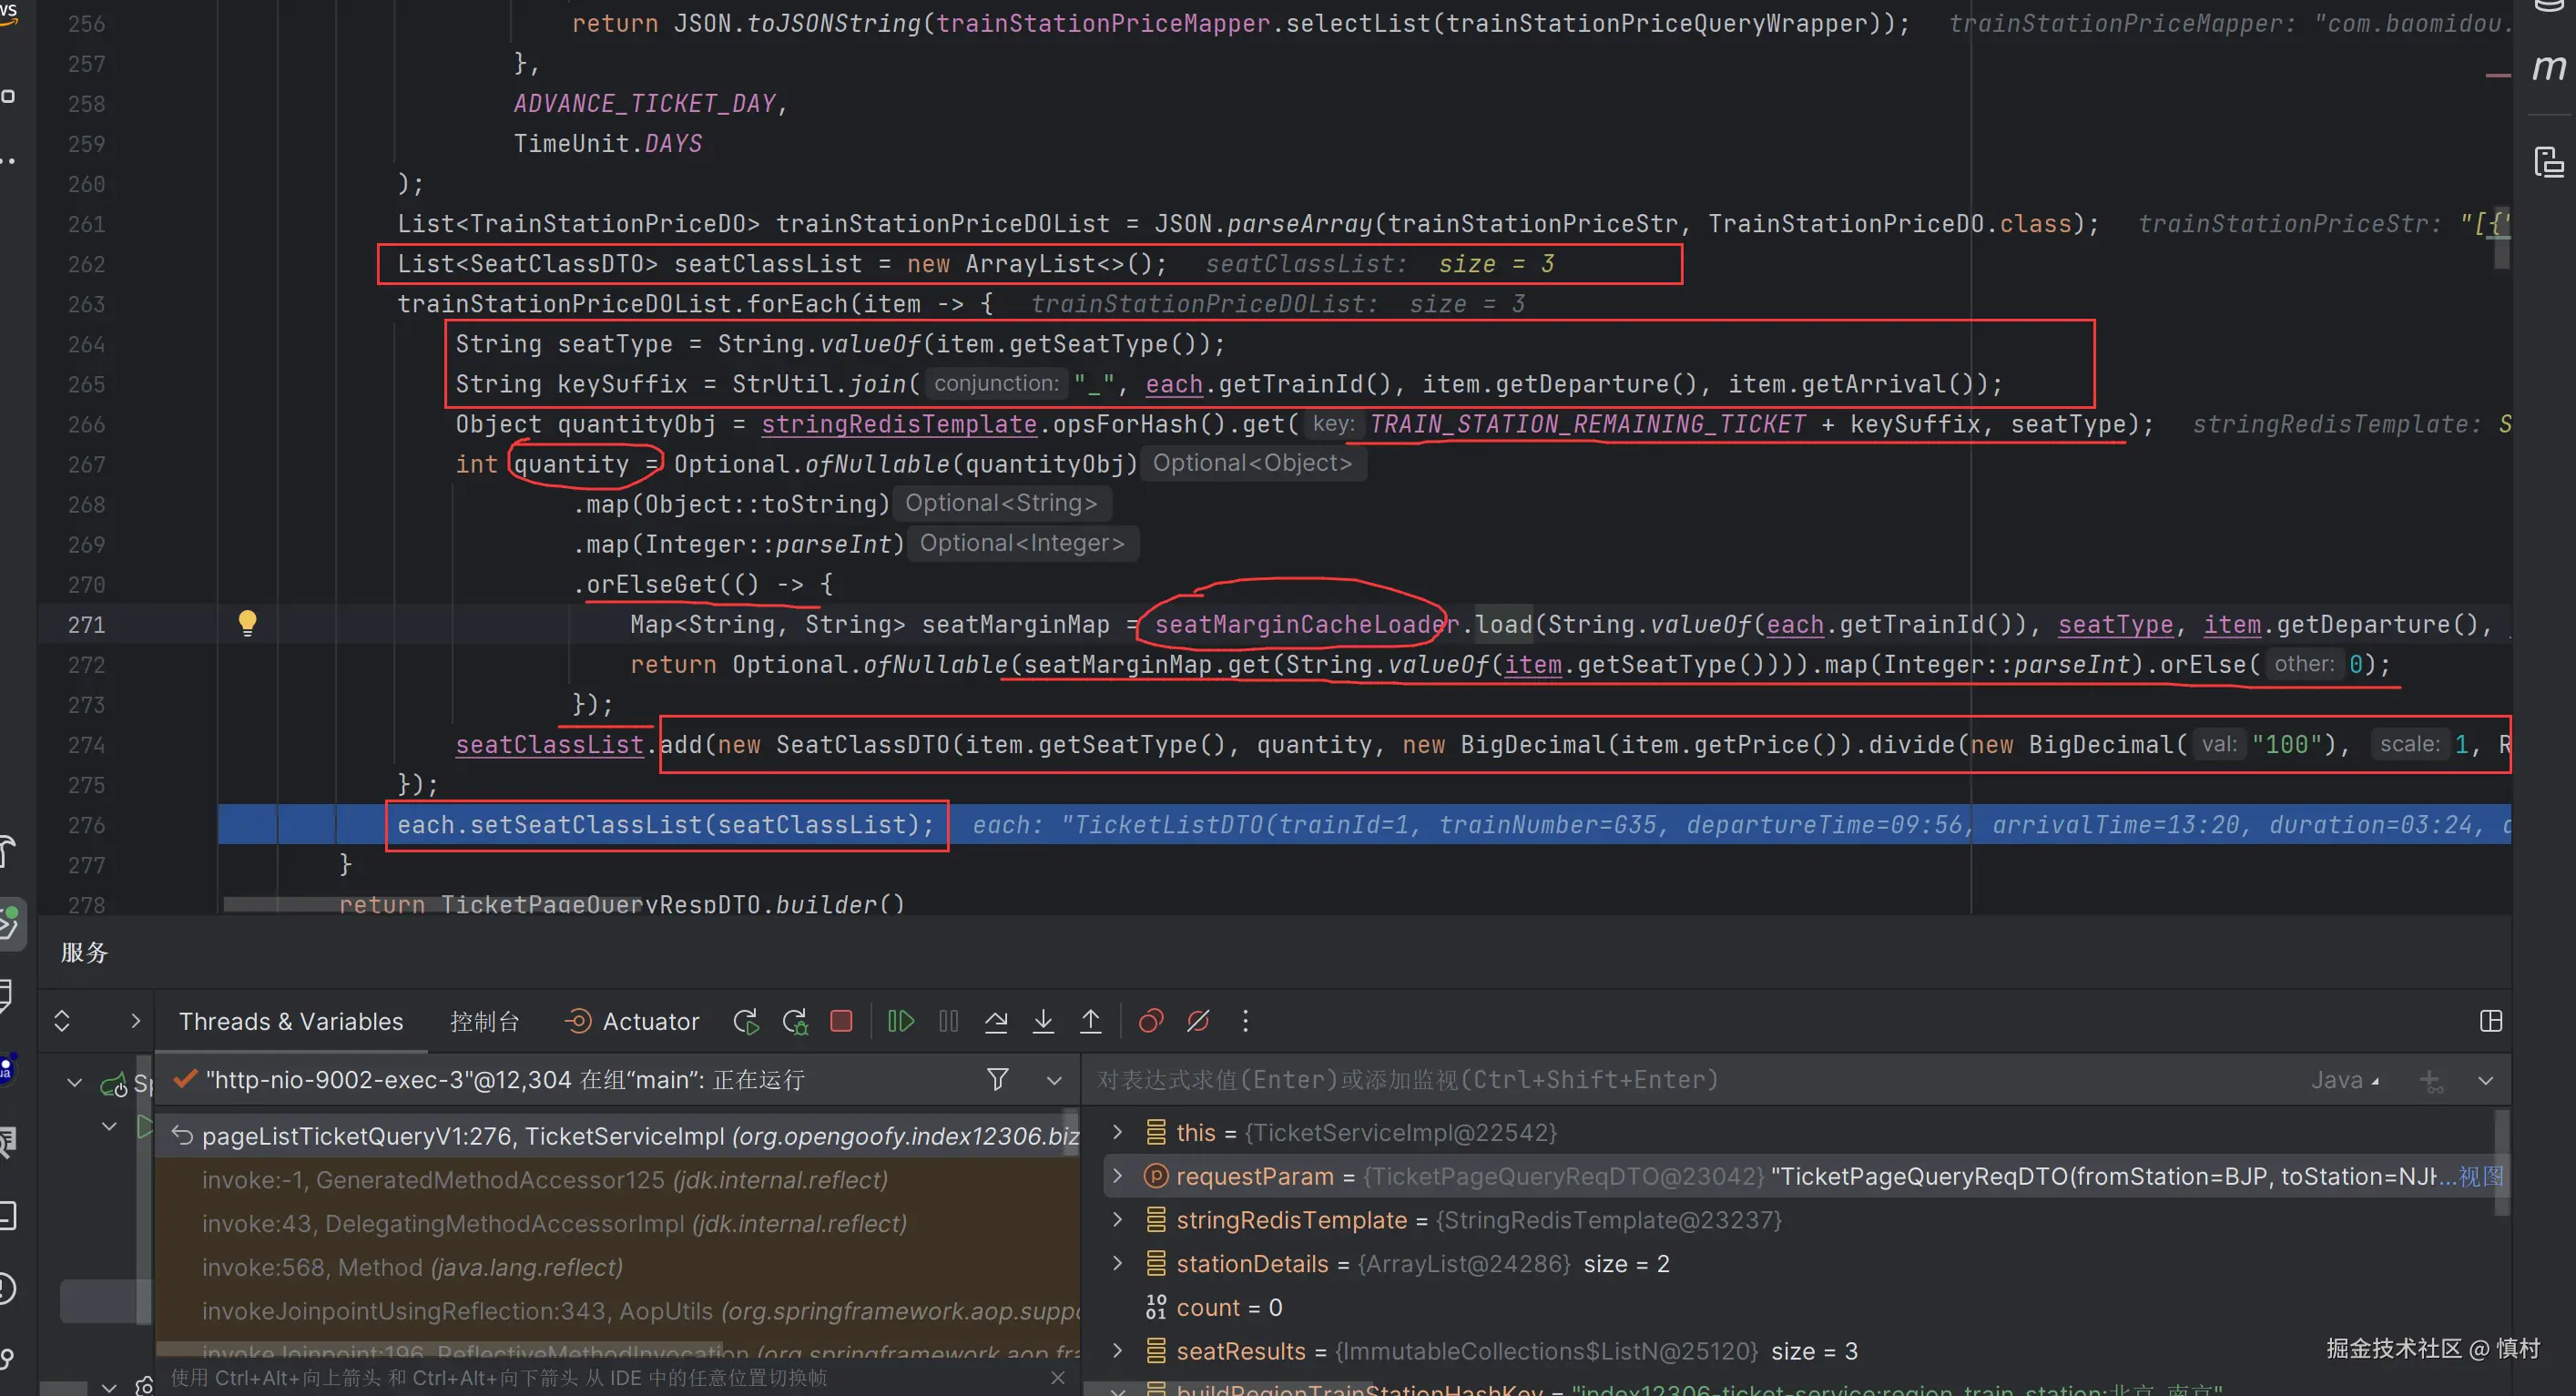The height and width of the screenshot is (1396, 2576).
Task: Open the Java language selector in evaluate bar
Action: (2344, 1080)
